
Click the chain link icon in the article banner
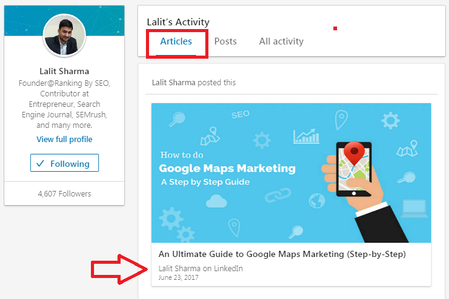click(278, 195)
